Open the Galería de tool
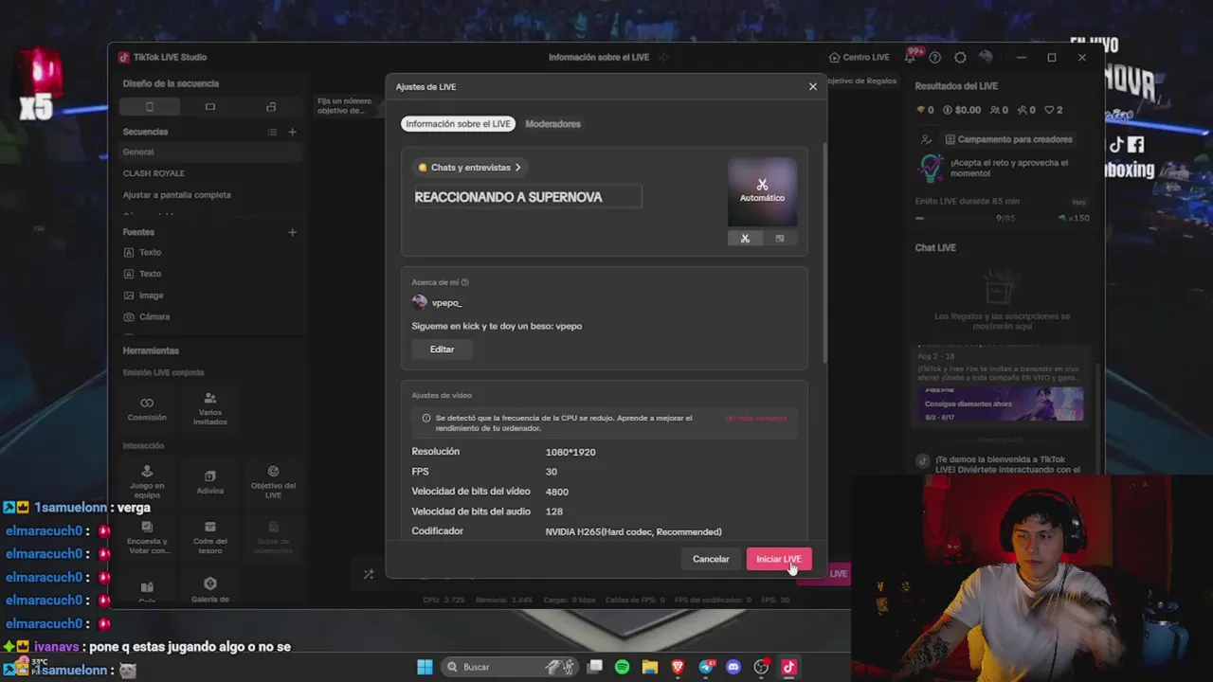This screenshot has width=1213, height=682. [210, 589]
